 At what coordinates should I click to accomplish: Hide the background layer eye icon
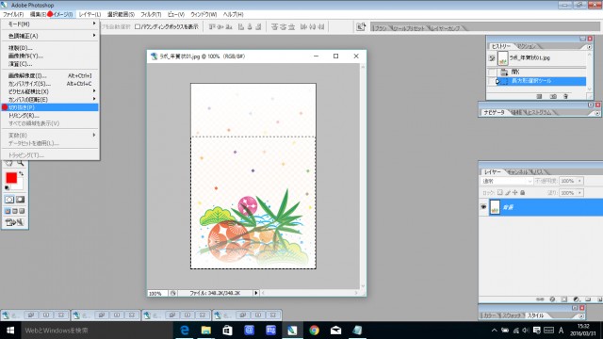pyautogui.click(x=483, y=207)
